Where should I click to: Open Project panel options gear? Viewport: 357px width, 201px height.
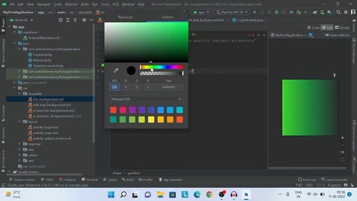click(84, 20)
